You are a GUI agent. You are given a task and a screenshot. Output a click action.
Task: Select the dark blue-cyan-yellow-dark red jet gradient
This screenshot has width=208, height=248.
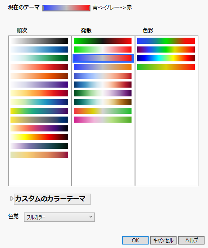[166, 58]
